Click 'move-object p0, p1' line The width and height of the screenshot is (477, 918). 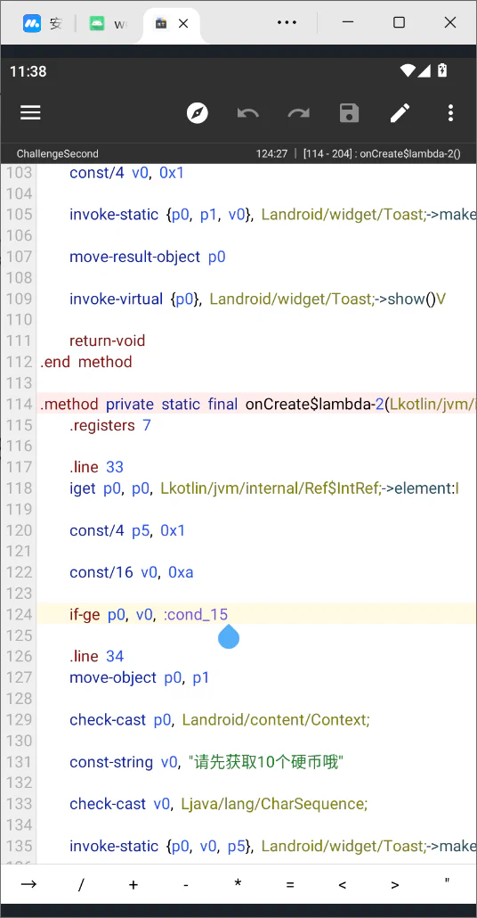139,677
